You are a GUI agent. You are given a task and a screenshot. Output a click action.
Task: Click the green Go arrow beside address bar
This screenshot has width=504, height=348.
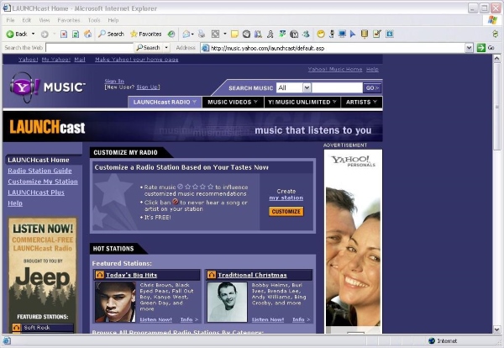pos(480,48)
